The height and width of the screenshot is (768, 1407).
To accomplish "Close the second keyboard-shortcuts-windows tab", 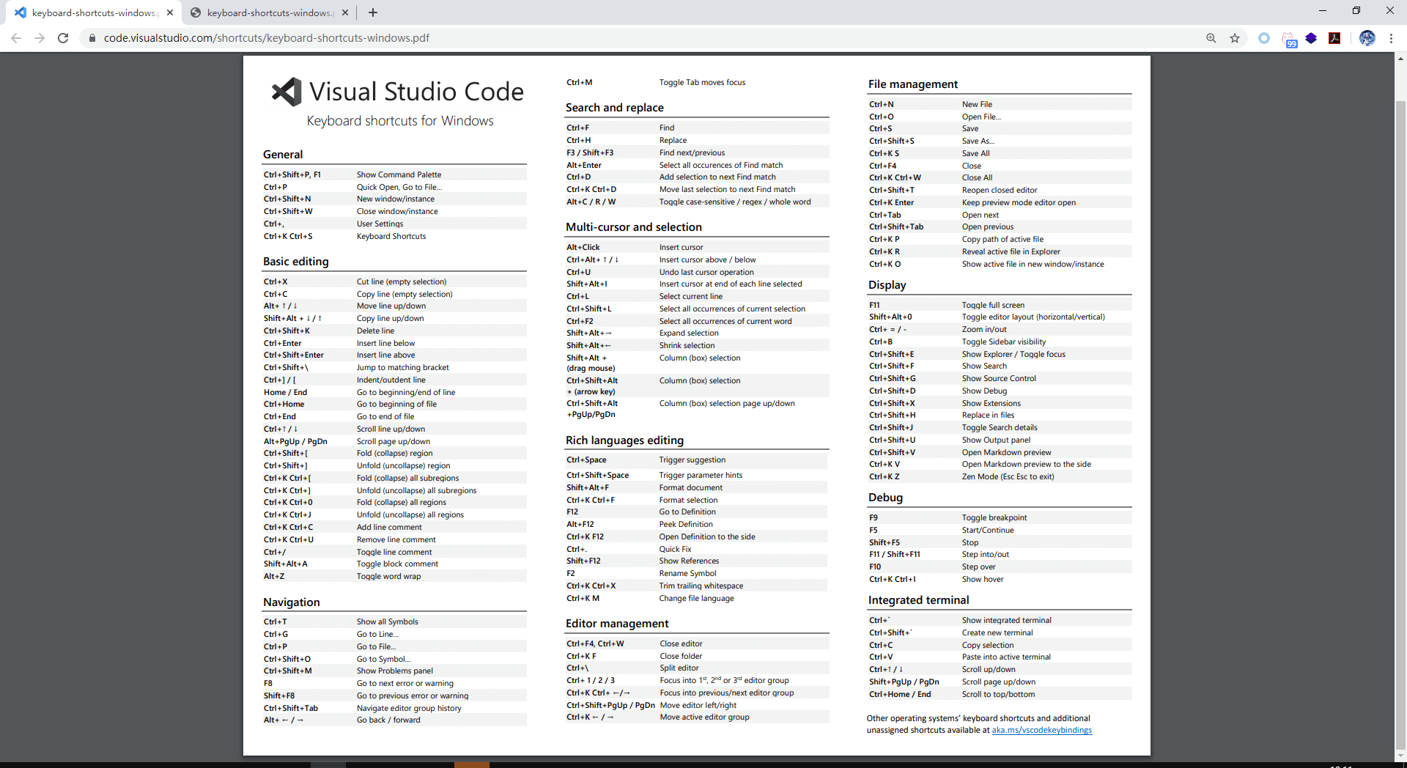I will [x=345, y=12].
